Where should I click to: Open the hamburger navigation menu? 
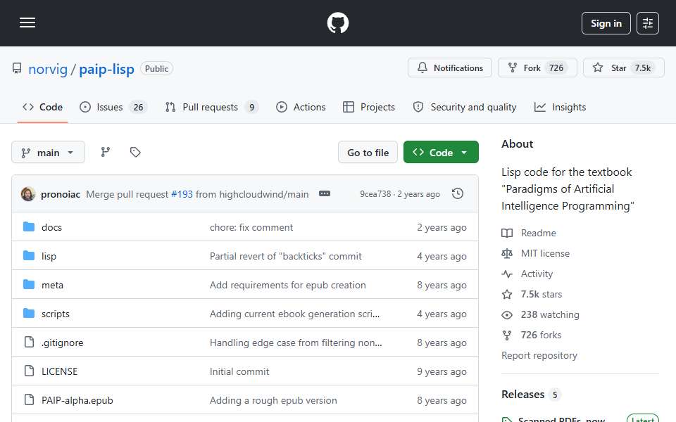(x=27, y=23)
